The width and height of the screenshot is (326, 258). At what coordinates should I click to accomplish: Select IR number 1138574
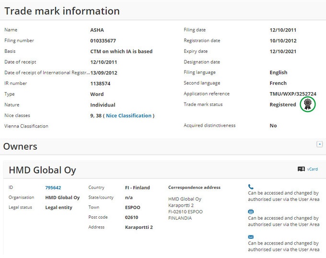pos(100,83)
